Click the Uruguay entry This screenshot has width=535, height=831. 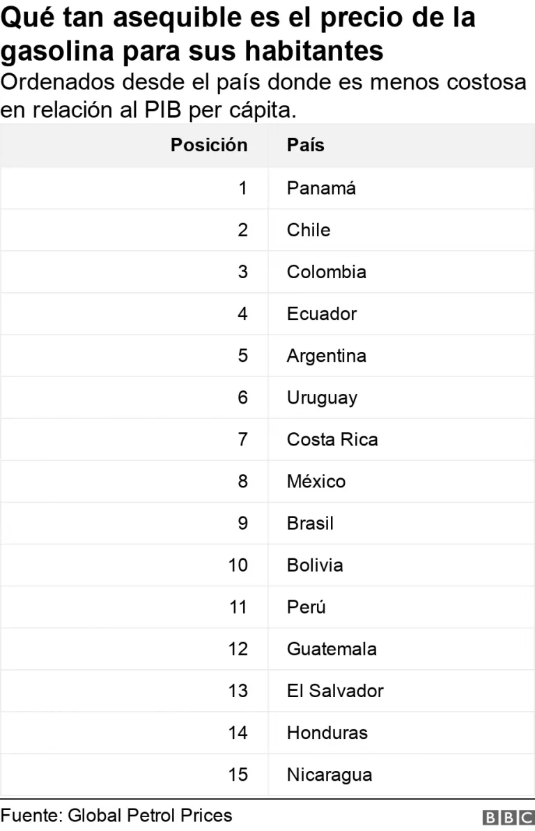322,398
